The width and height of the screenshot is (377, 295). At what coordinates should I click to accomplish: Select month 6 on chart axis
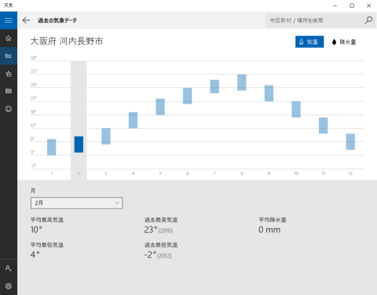(188, 173)
